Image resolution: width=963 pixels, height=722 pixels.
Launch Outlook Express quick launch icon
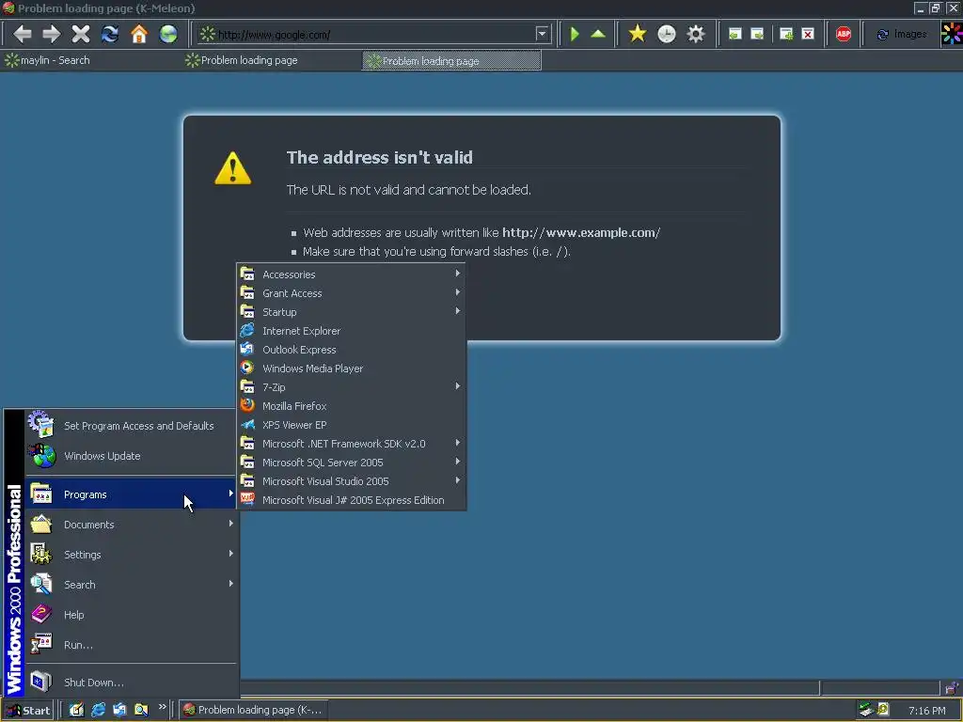pyautogui.click(x=119, y=711)
